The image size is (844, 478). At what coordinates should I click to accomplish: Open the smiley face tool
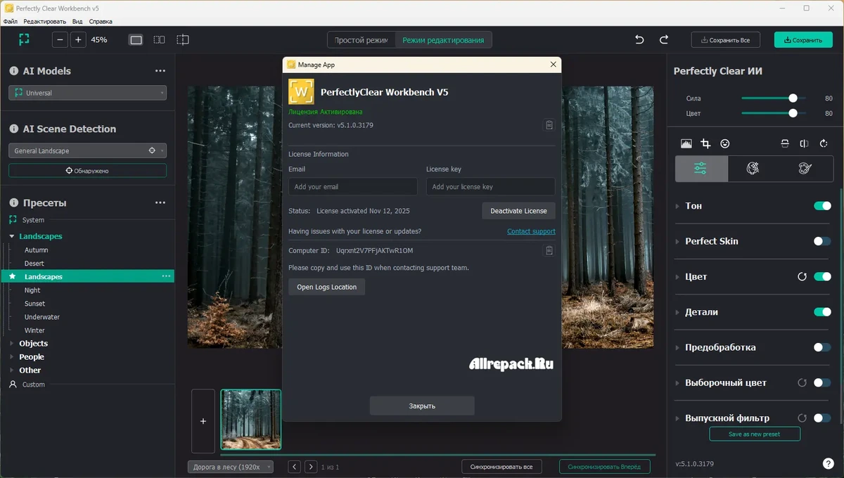725,143
